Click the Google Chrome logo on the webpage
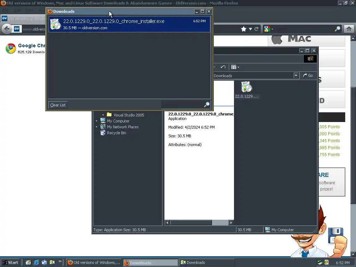This screenshot has height=267, width=356. [11, 48]
